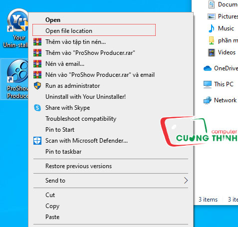Click the Pictures icon in Explorer sidebar
Viewport: 238px width, 227px height.
coord(212,16)
